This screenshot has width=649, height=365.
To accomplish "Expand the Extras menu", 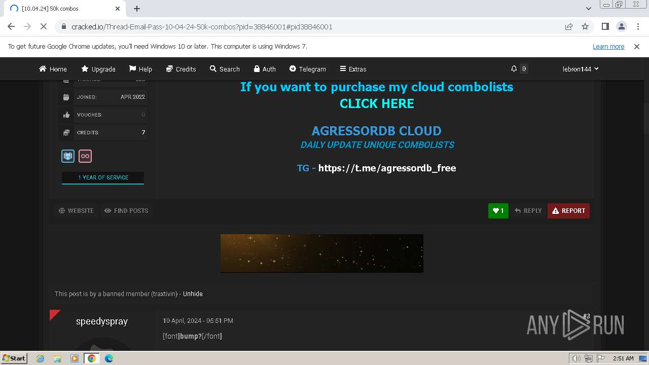I will tap(353, 69).
